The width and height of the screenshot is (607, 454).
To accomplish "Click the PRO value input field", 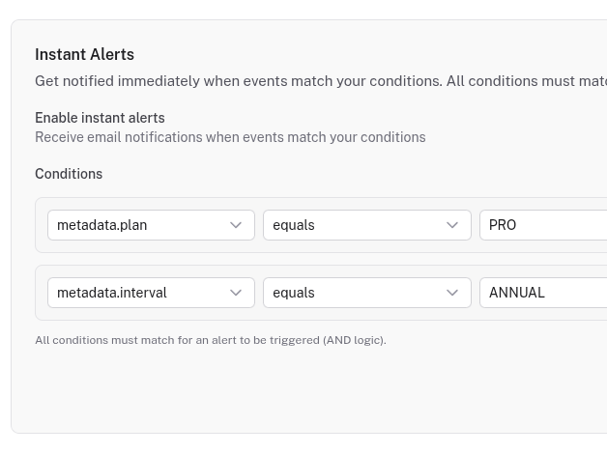I will [x=543, y=225].
